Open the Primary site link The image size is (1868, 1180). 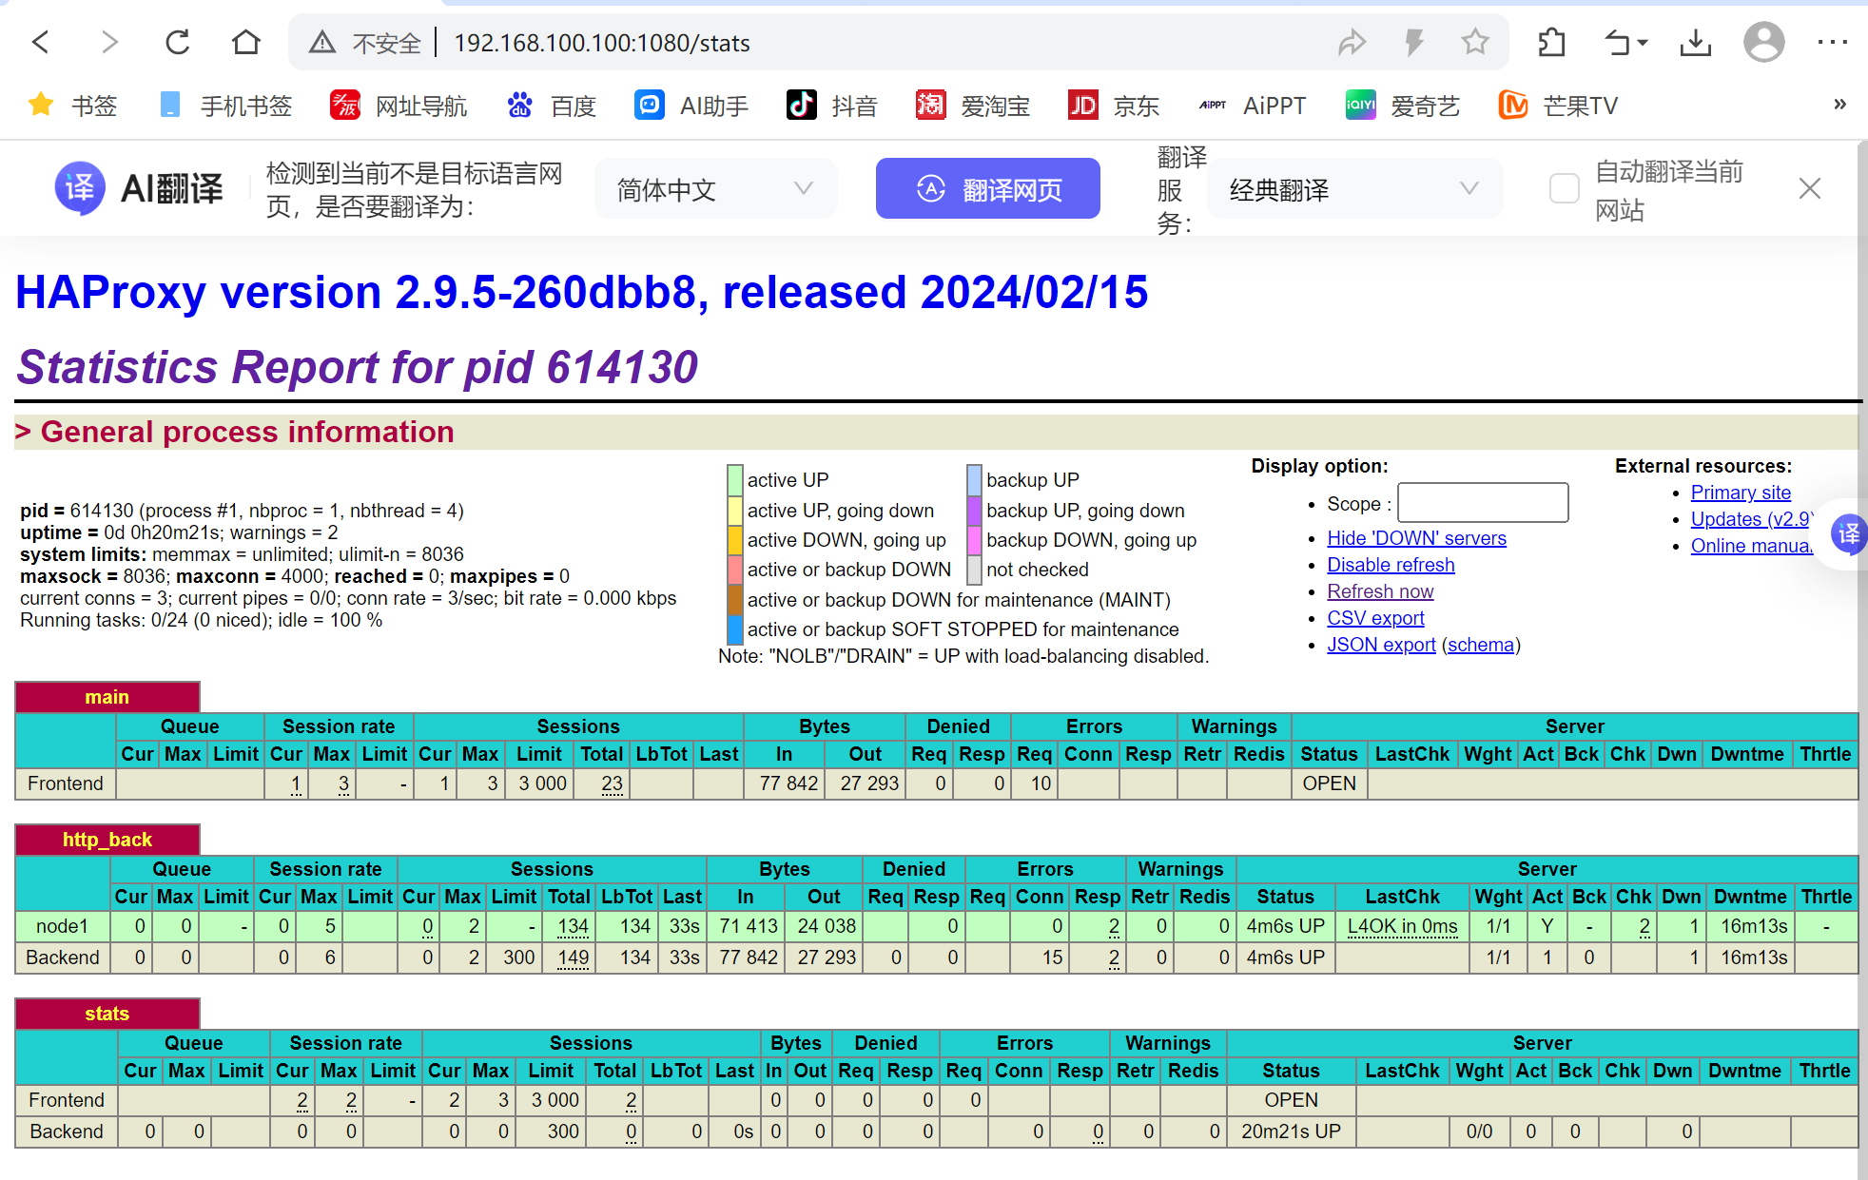[x=1741, y=493]
